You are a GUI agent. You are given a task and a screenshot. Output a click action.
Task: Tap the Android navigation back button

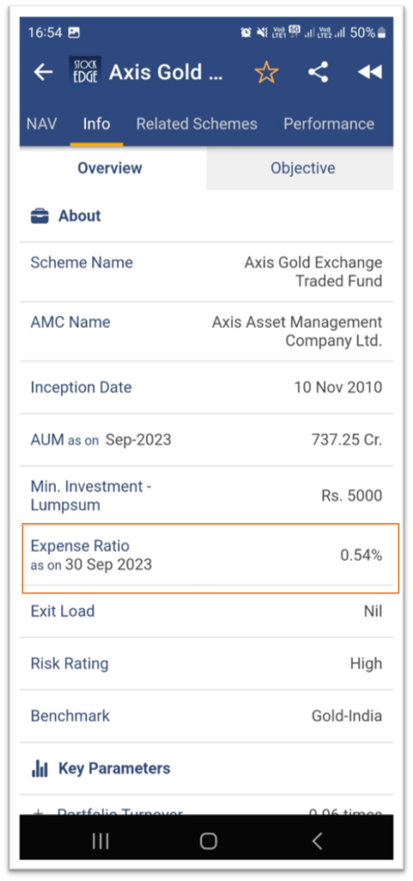click(317, 841)
